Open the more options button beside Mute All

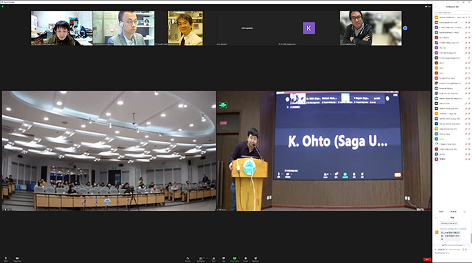coord(465,212)
